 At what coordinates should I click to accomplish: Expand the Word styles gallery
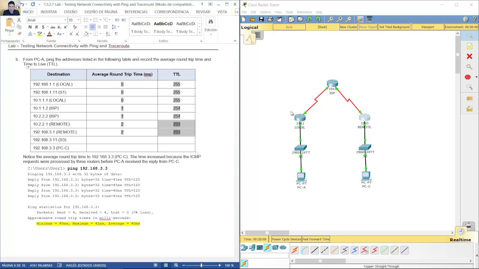[201, 32]
